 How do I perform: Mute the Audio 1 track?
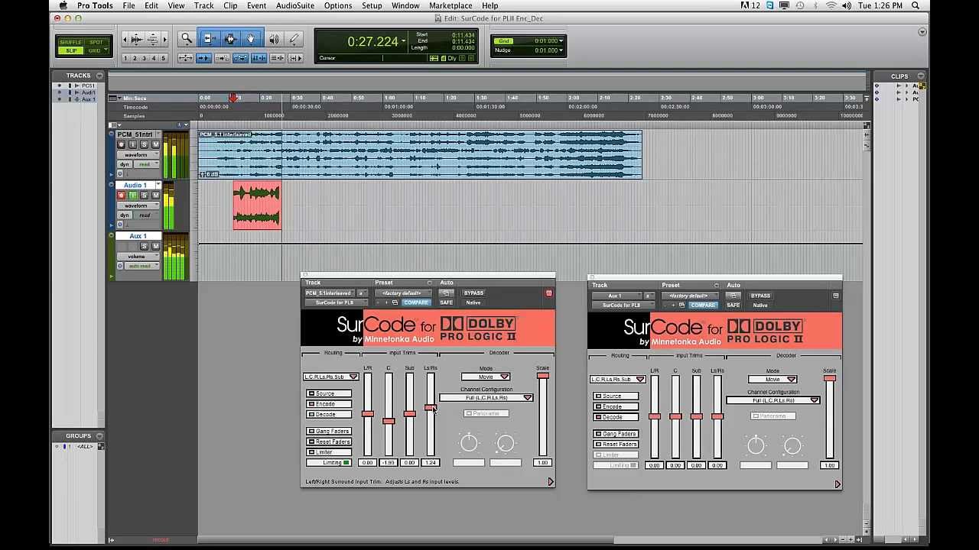click(x=155, y=196)
